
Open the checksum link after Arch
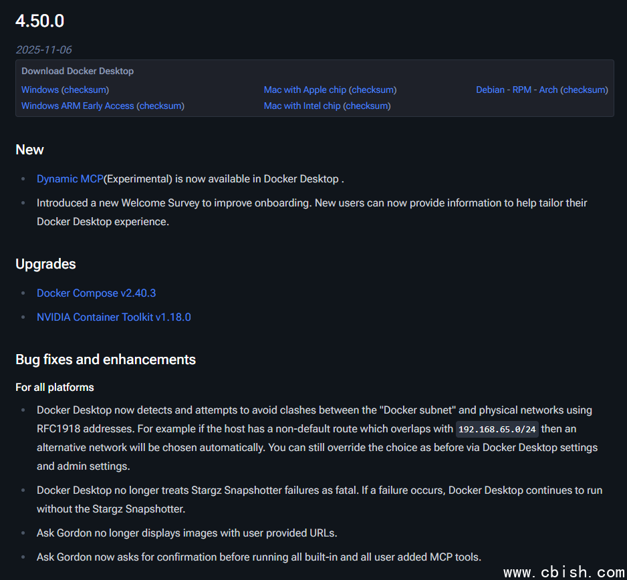point(584,90)
